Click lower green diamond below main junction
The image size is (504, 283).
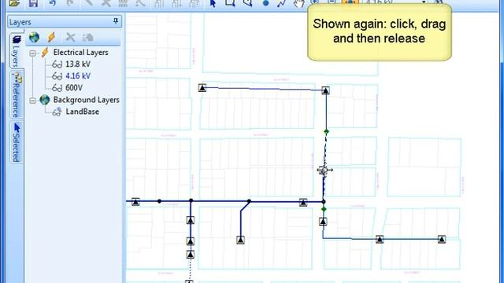pos(324,209)
